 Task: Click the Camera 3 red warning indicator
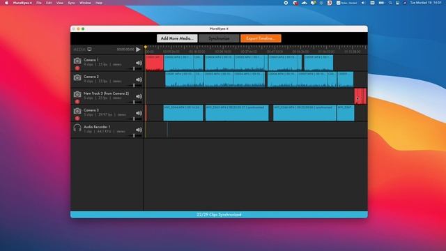(x=77, y=119)
